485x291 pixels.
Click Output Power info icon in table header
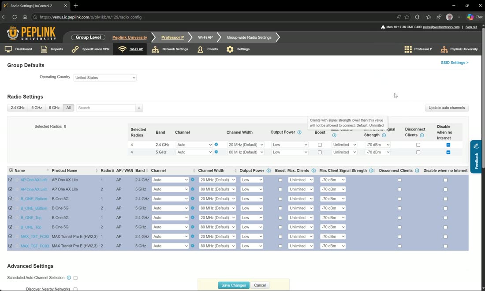(269, 170)
